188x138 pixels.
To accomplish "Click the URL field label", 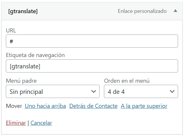I will [11, 30].
